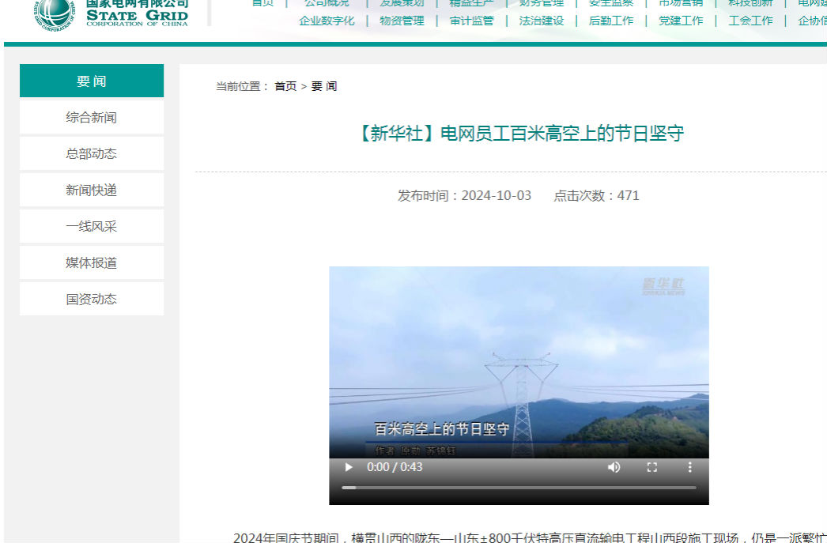Open the 党建工作 menu item
827x543 pixels.
click(681, 21)
